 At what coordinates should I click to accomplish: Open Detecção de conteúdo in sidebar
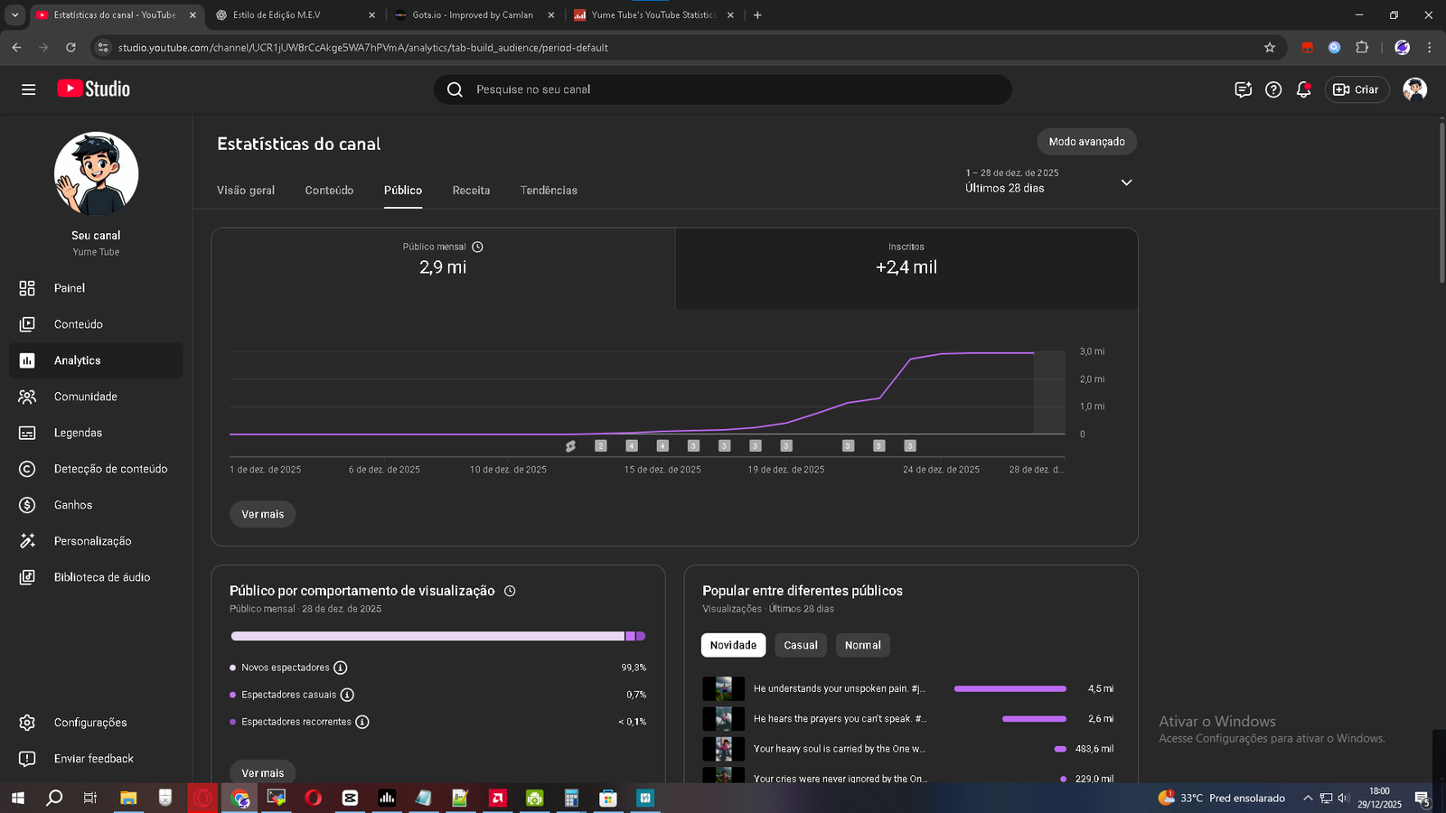[x=110, y=469]
